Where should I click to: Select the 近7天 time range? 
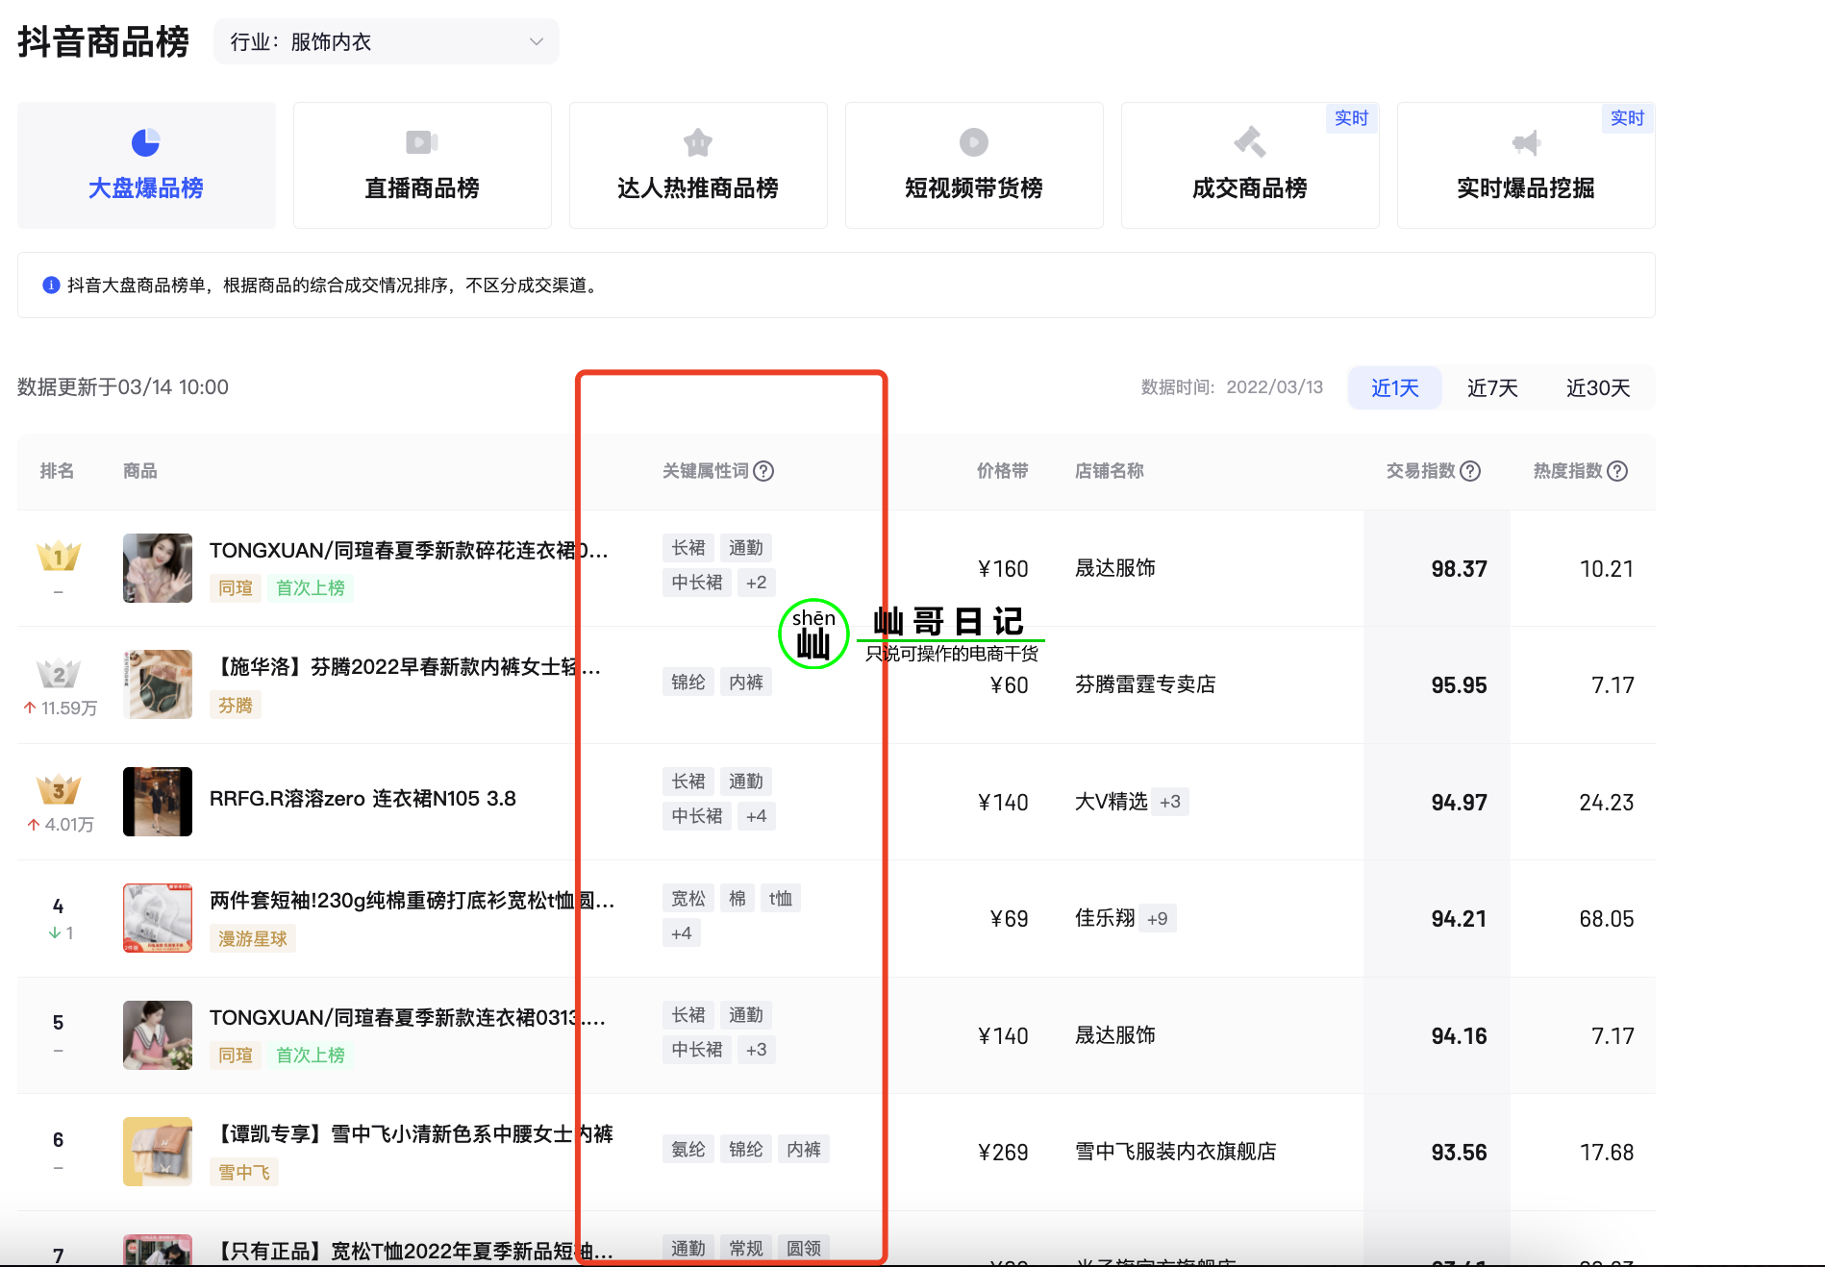1492,387
